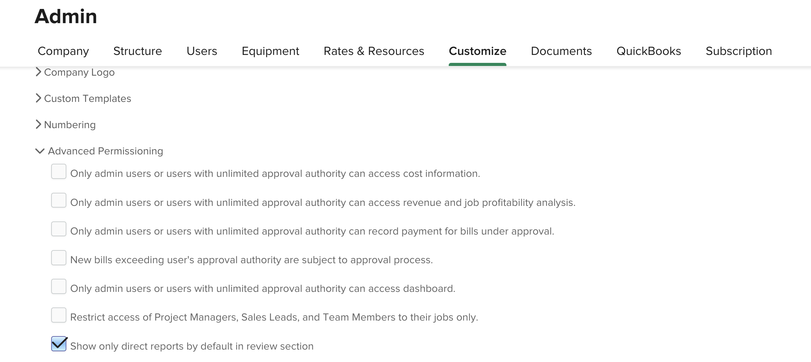The image size is (811, 362).
Task: Open the Company tab
Action: point(63,51)
